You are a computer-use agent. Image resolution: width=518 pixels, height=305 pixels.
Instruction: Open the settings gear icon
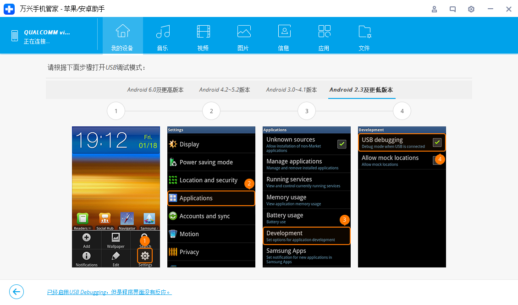(x=471, y=9)
